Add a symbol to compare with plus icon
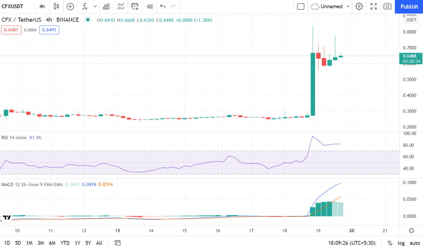The image size is (423, 248). pos(70,6)
